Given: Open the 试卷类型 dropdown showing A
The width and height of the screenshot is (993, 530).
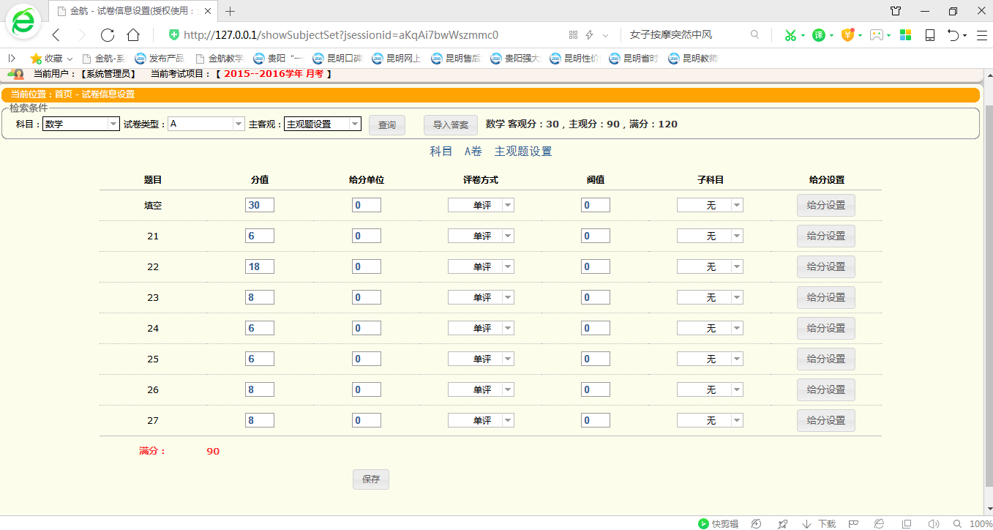Looking at the screenshot, I should click(x=206, y=124).
